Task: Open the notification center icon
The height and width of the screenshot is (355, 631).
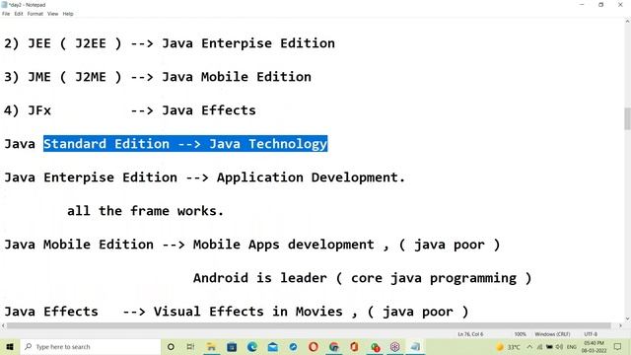Action: [618, 346]
